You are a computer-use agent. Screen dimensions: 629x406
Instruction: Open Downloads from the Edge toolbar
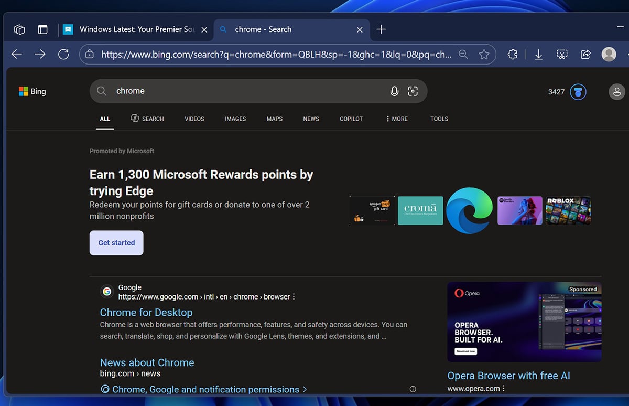[x=538, y=54]
